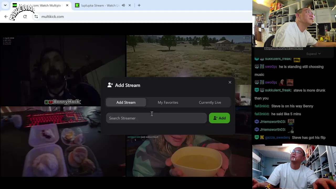The height and width of the screenshot is (189, 336).
Task: Click JHemsworth03 next to the GG emote
Action: (272, 122)
